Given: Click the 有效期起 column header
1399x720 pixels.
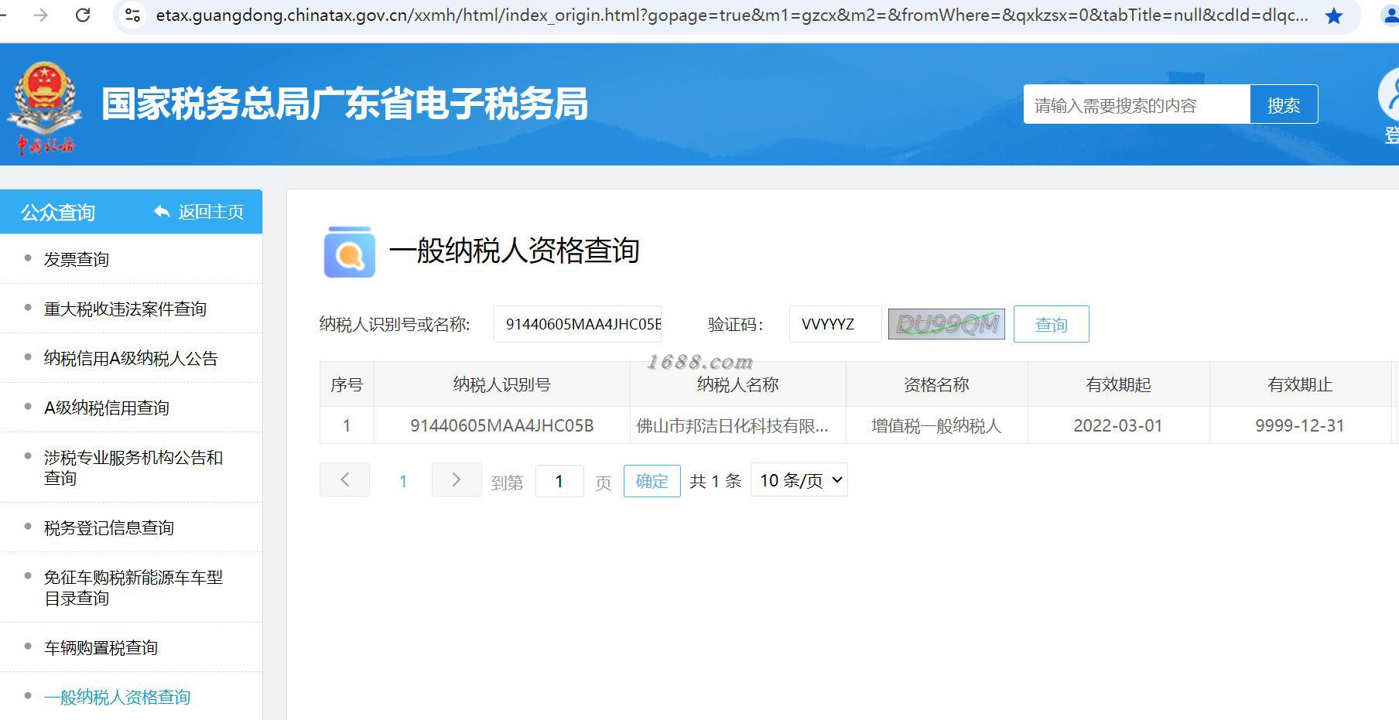Looking at the screenshot, I should pyautogui.click(x=1118, y=384).
